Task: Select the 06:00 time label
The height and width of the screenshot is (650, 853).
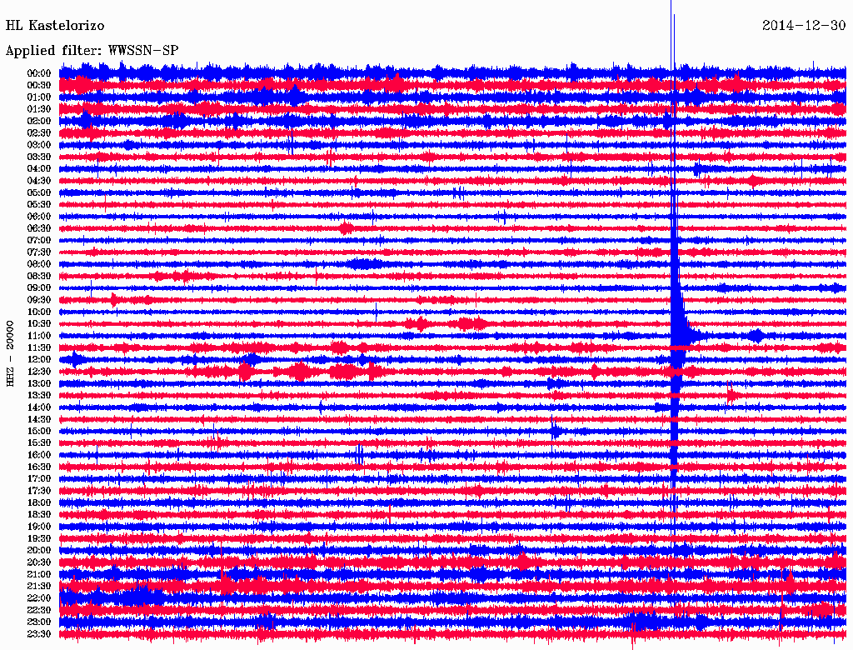Action: (39, 217)
